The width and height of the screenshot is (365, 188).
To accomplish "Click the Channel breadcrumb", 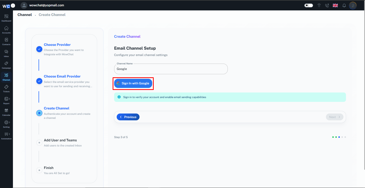I will click(25, 15).
